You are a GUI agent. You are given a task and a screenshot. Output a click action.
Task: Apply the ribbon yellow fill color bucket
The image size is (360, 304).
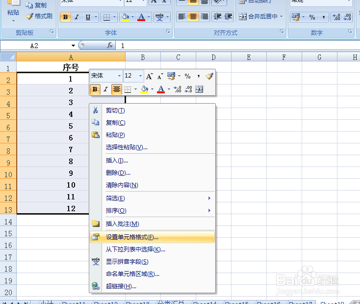point(125,17)
